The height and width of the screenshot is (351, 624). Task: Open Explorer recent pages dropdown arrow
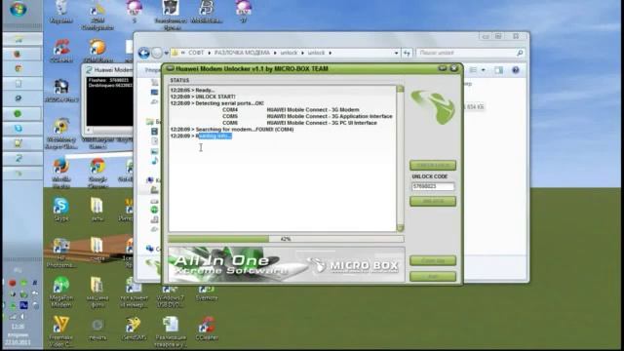point(167,53)
